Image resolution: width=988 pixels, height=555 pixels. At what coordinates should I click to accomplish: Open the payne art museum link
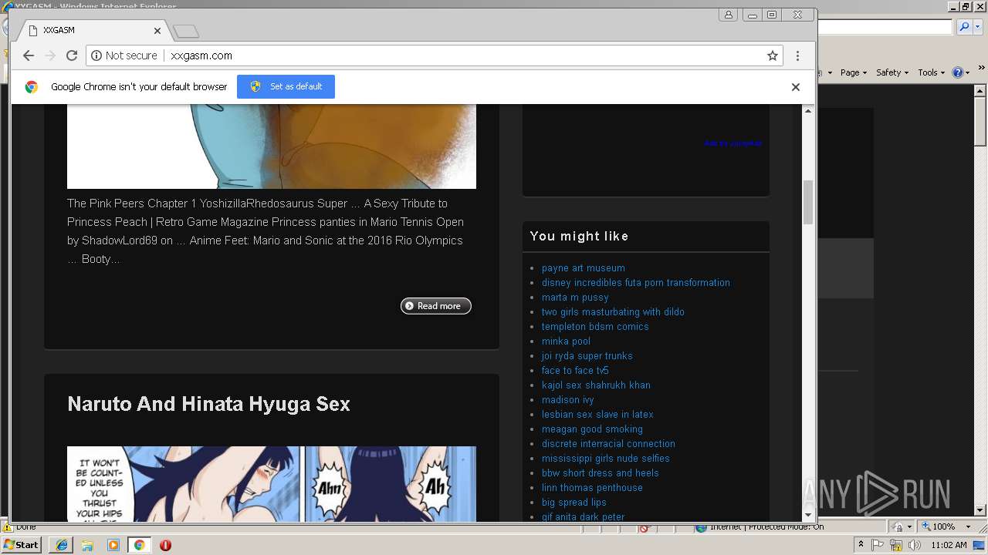tap(584, 268)
